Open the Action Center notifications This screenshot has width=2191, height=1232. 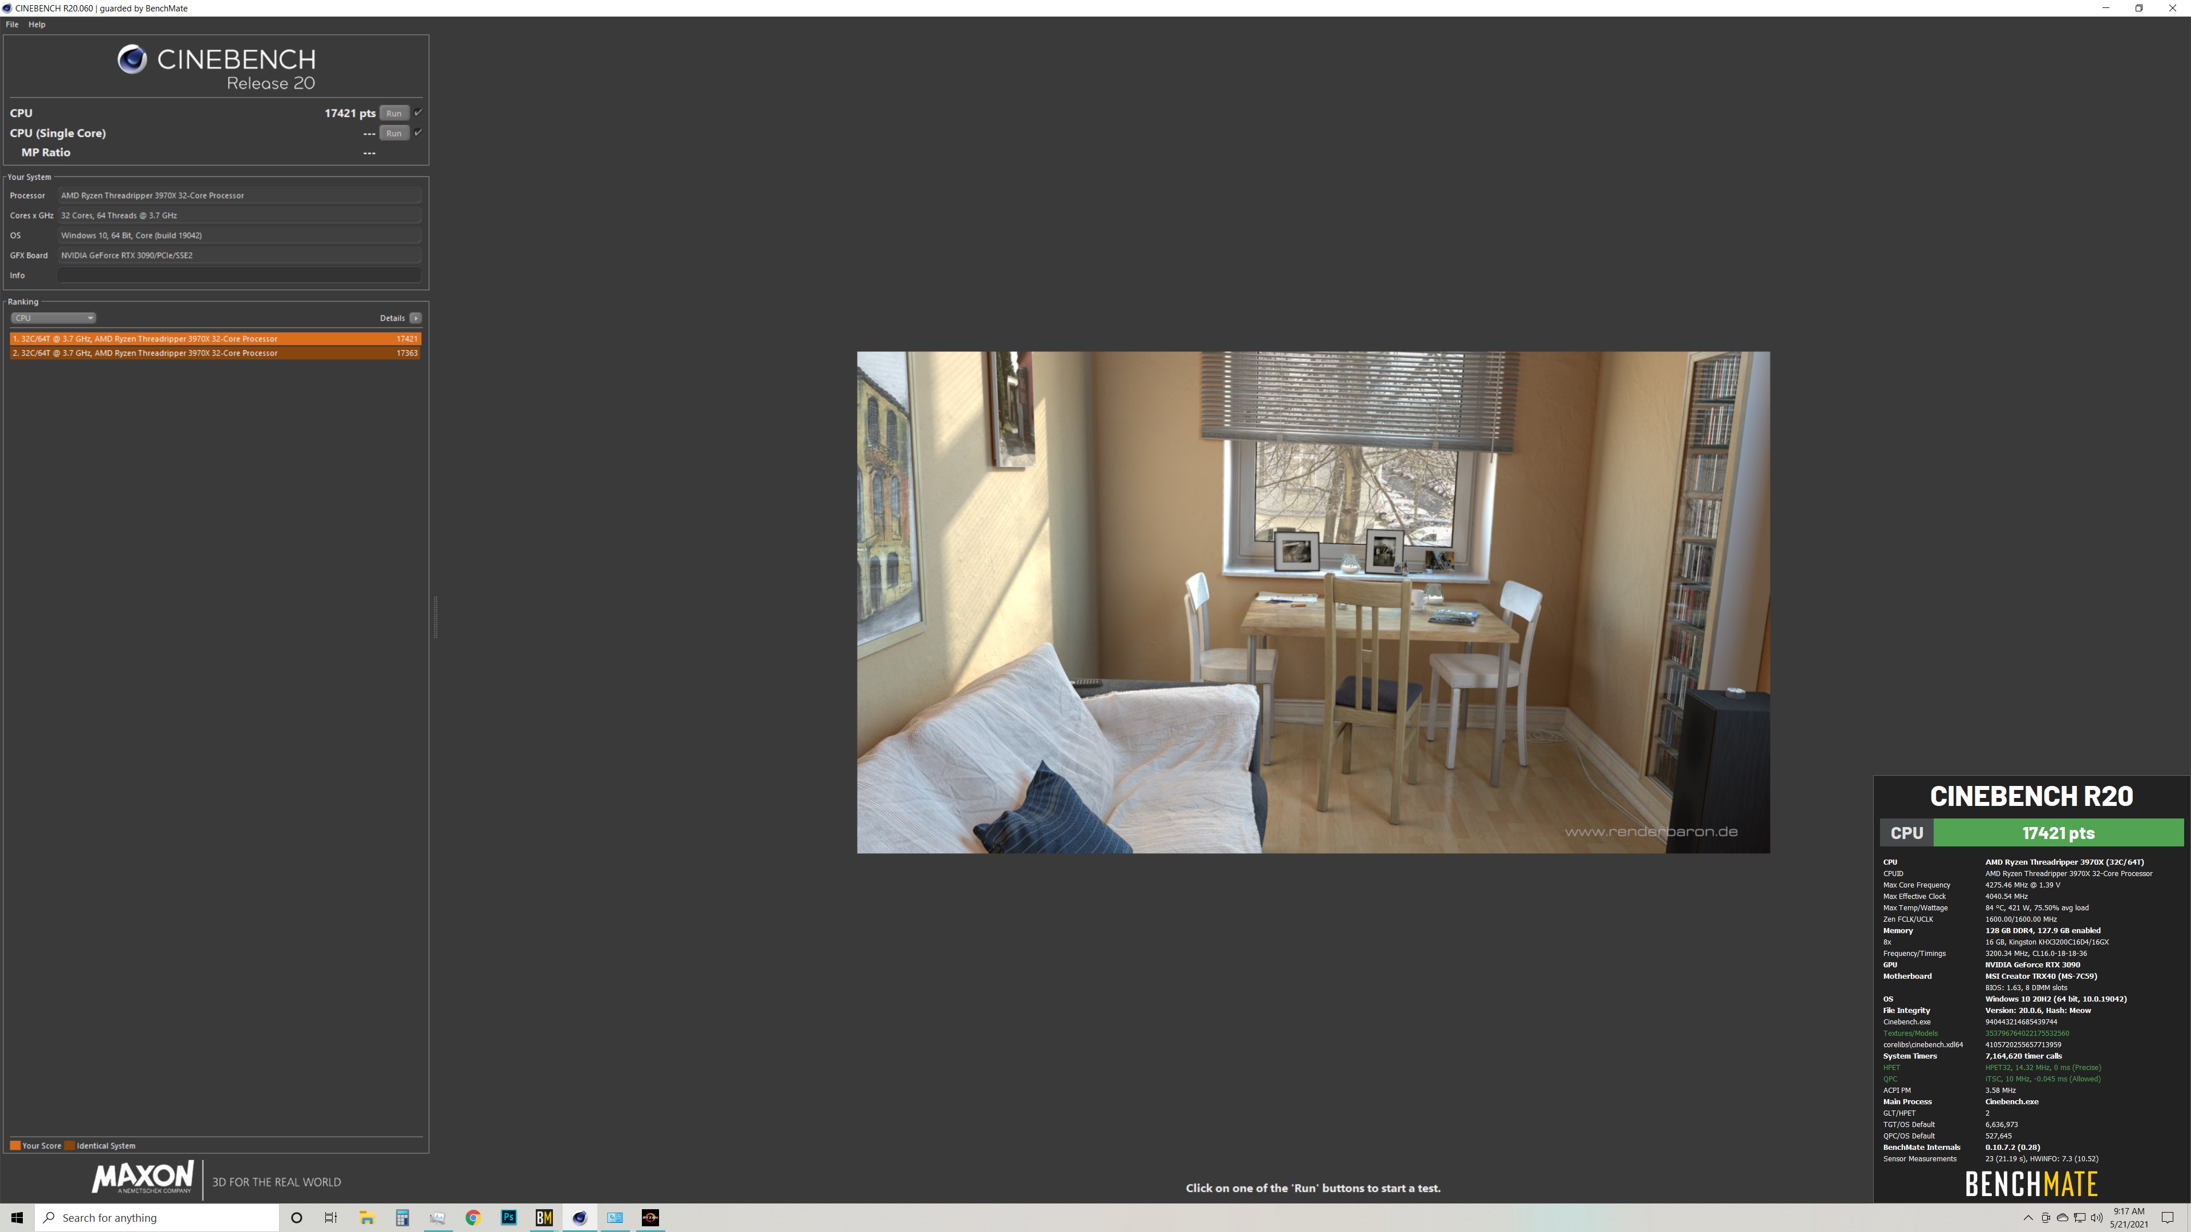coord(2168,1218)
